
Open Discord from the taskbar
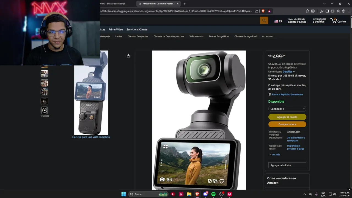(x=205, y=194)
